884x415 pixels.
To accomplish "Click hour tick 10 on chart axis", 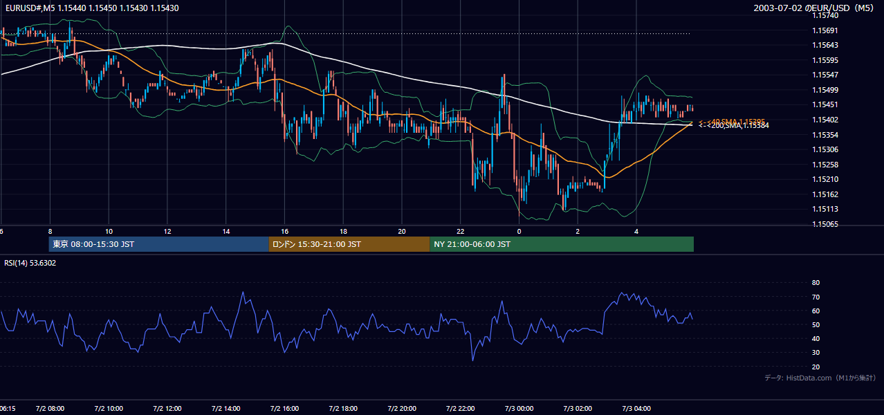I will [109, 232].
